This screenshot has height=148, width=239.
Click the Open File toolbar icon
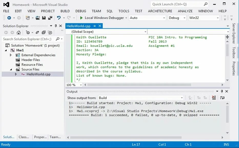click(x=37, y=18)
